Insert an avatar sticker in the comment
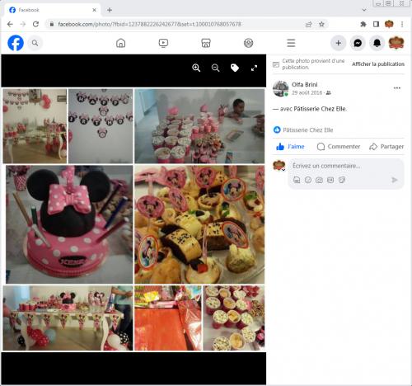This screenshot has height=386, width=412. coord(297,180)
